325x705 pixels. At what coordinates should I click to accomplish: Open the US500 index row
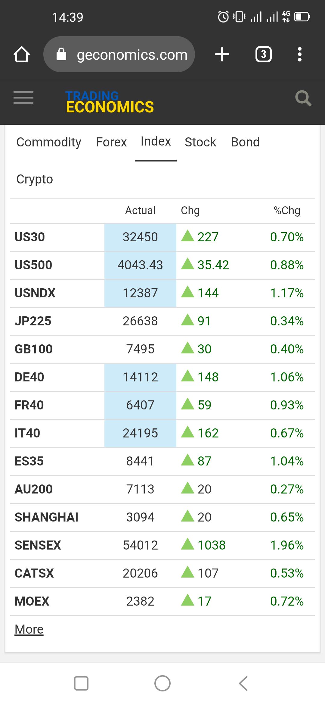(x=33, y=265)
